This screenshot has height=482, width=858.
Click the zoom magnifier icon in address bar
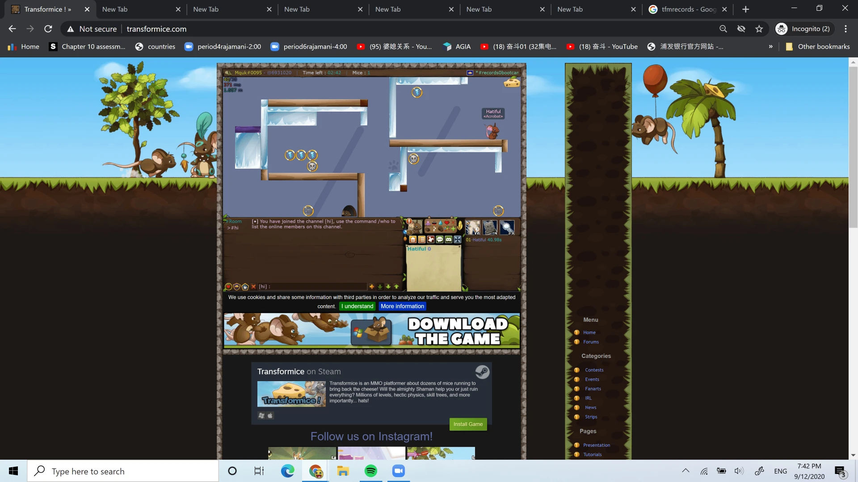(x=723, y=29)
